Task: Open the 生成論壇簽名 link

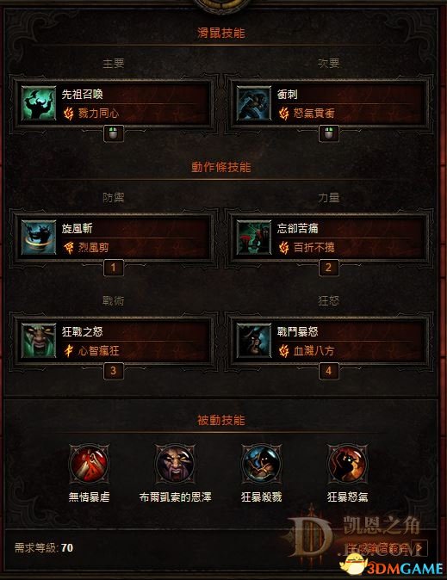Action: (378, 548)
